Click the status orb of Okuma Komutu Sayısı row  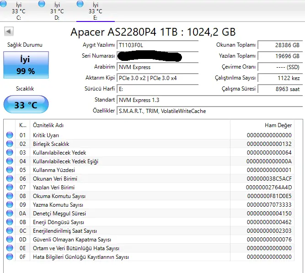coord(10,196)
